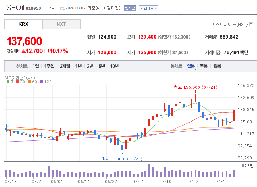This screenshot has width=257, height=187.
Task: Click the 거래대금 value 76,491 백만
Action: (236, 52)
